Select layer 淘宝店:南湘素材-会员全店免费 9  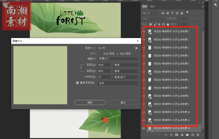pyautogui.click(x=171, y=104)
